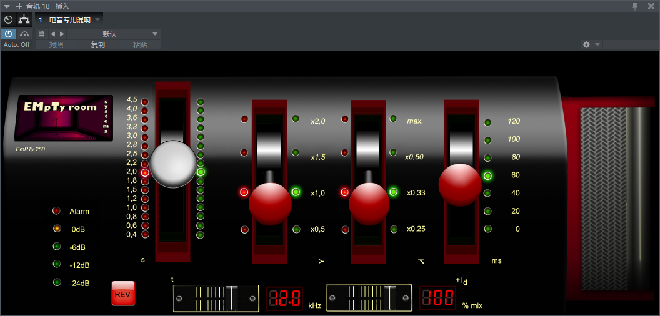Screen dimensions: 660x316
Task: Expand the 电音专用混响 plugin selector dropdown
Action: click(x=98, y=20)
